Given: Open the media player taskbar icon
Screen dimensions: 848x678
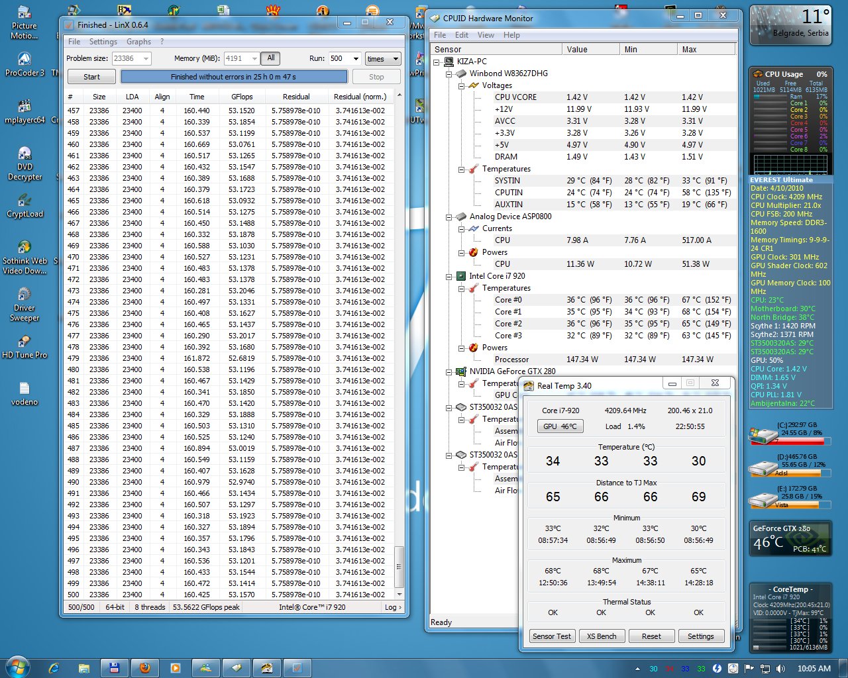Looking at the screenshot, I should tap(176, 668).
